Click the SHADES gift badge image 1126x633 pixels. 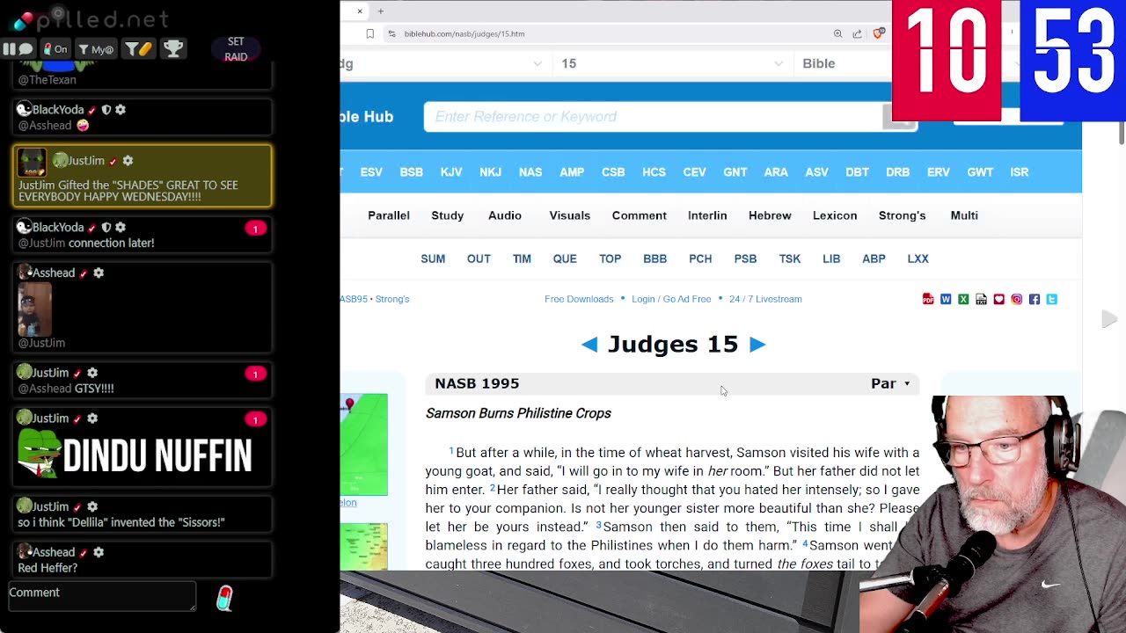pos(33,163)
